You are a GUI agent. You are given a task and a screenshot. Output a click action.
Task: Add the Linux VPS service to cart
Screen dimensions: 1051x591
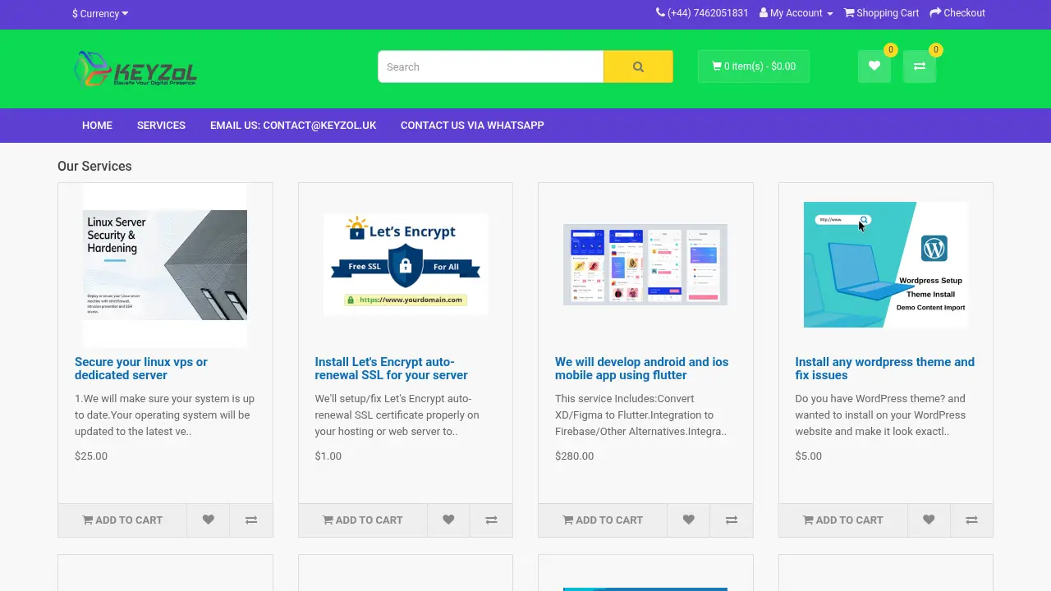click(122, 520)
